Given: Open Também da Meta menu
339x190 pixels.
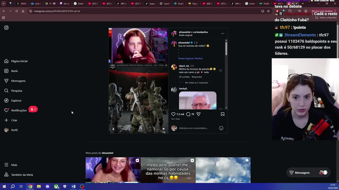Looking at the screenshot, I should coord(19,175).
